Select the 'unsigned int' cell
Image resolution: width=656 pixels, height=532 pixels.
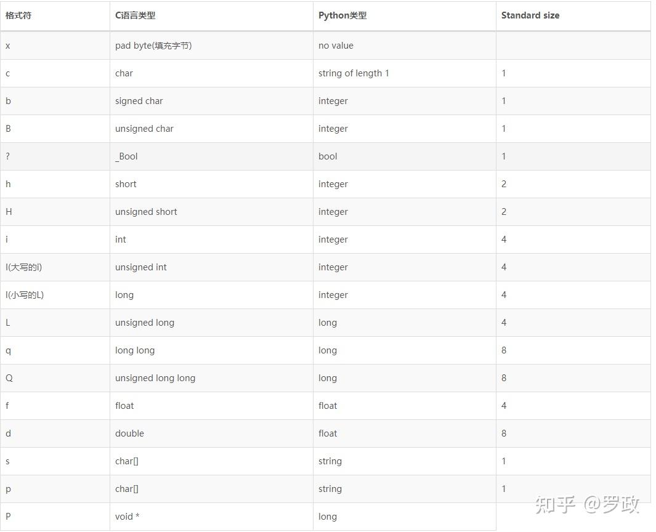tap(141, 267)
